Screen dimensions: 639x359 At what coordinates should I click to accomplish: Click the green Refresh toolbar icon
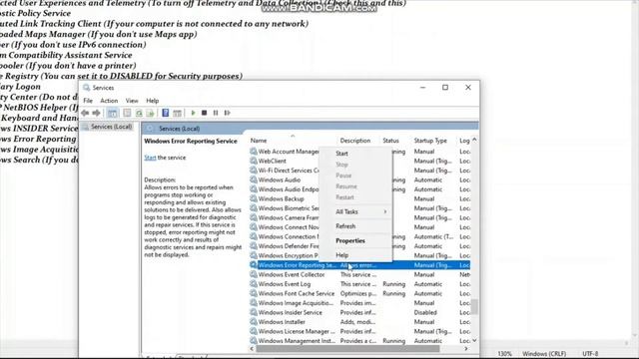click(x=139, y=113)
